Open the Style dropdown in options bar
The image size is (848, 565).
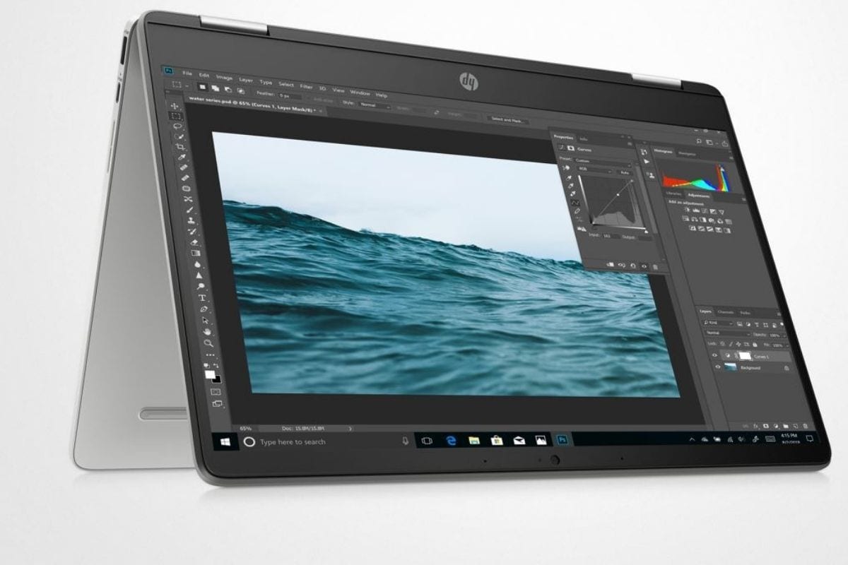(x=375, y=105)
